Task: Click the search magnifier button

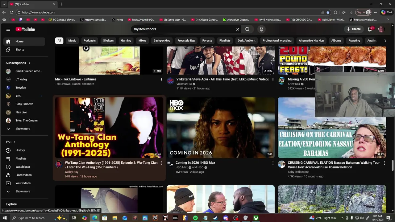Action: pos(247,29)
